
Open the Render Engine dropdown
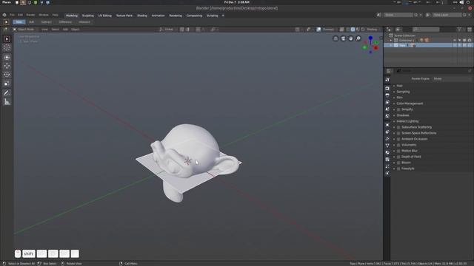[452, 79]
